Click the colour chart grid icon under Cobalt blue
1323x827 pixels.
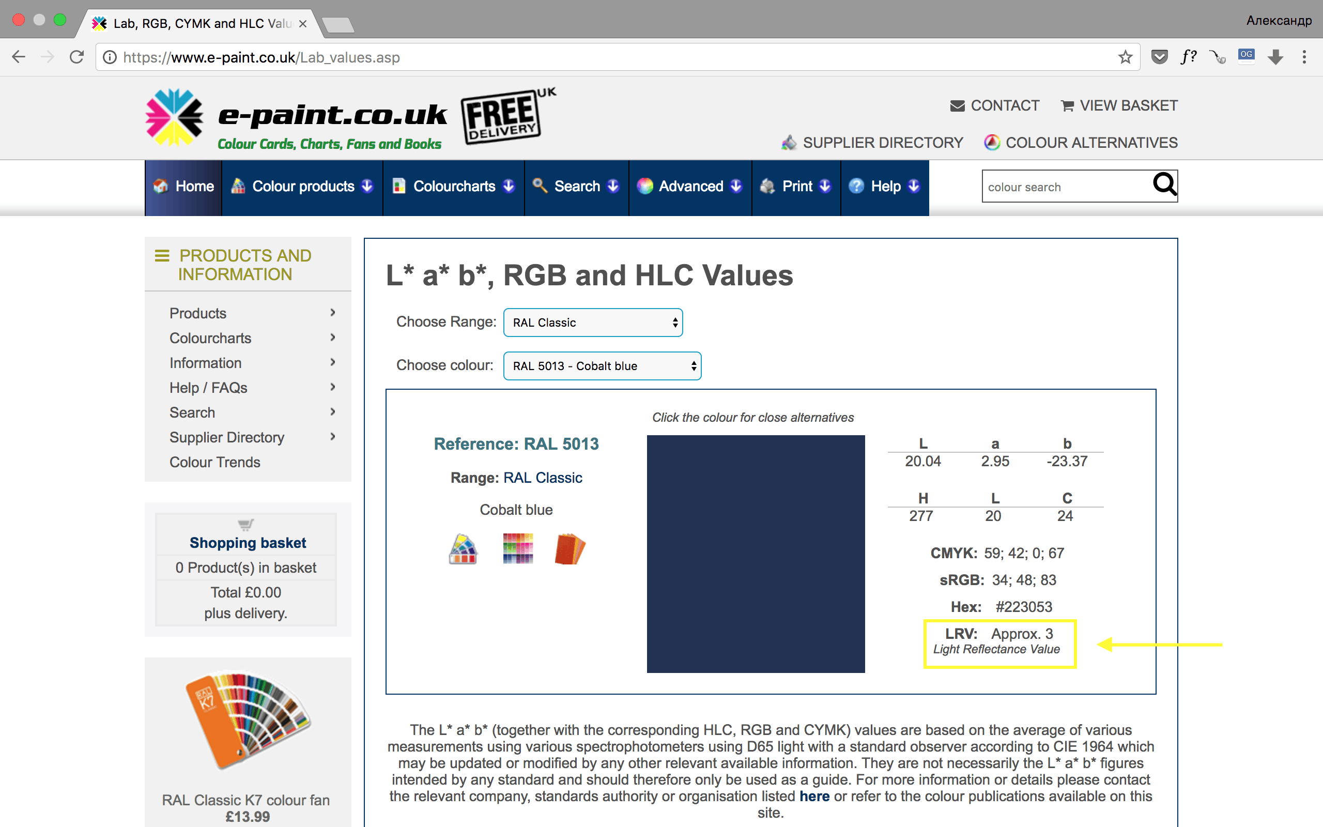tap(518, 548)
